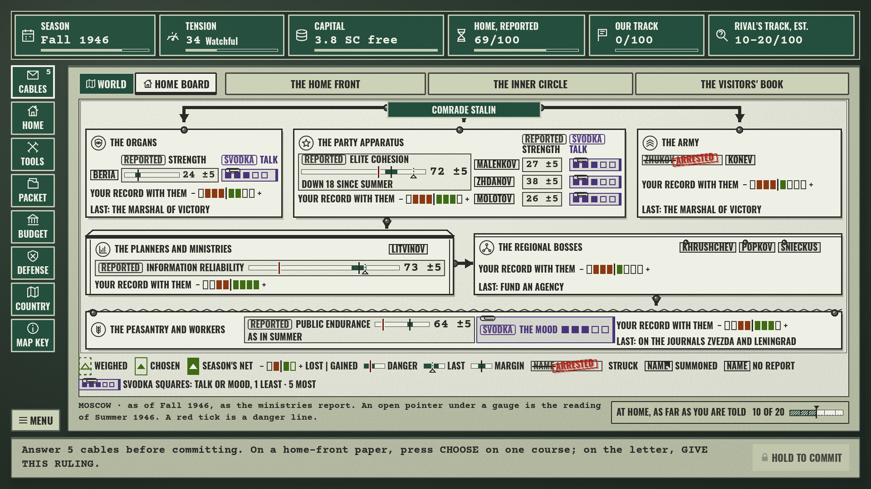Screen dimensions: 871x489
Task: Select the Popkov name tag
Action: point(757,247)
